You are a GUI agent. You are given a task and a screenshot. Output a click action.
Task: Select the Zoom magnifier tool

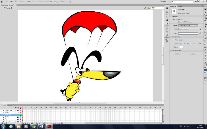205,59
